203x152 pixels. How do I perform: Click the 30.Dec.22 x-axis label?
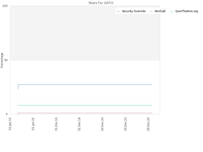tap(125, 124)
